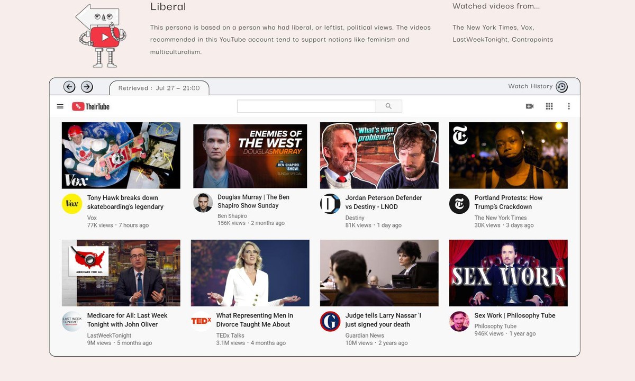Image resolution: width=635 pixels, height=381 pixels.
Task: Open the Larry Nassar judge video thumbnail
Action: [379, 273]
